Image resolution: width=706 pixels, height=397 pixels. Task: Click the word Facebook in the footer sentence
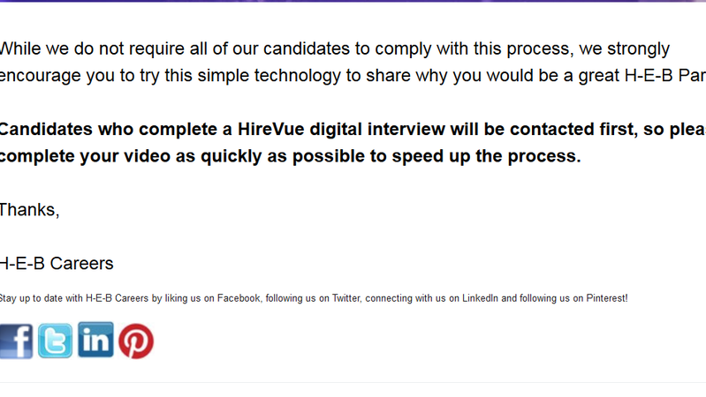(239, 298)
